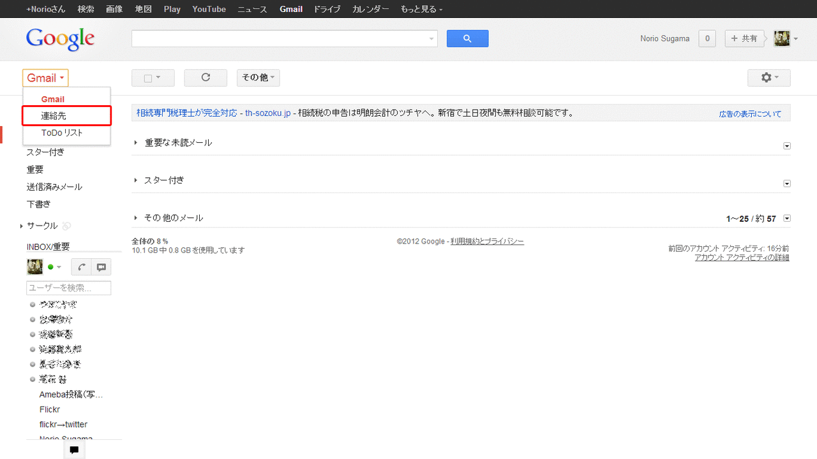Expand the 重要な未読メール section
Image resolution: width=817 pixels, height=459 pixels.
coord(136,143)
